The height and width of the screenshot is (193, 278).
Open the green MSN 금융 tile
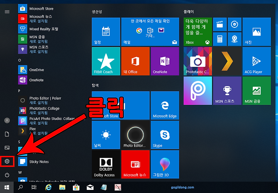pos(256,91)
